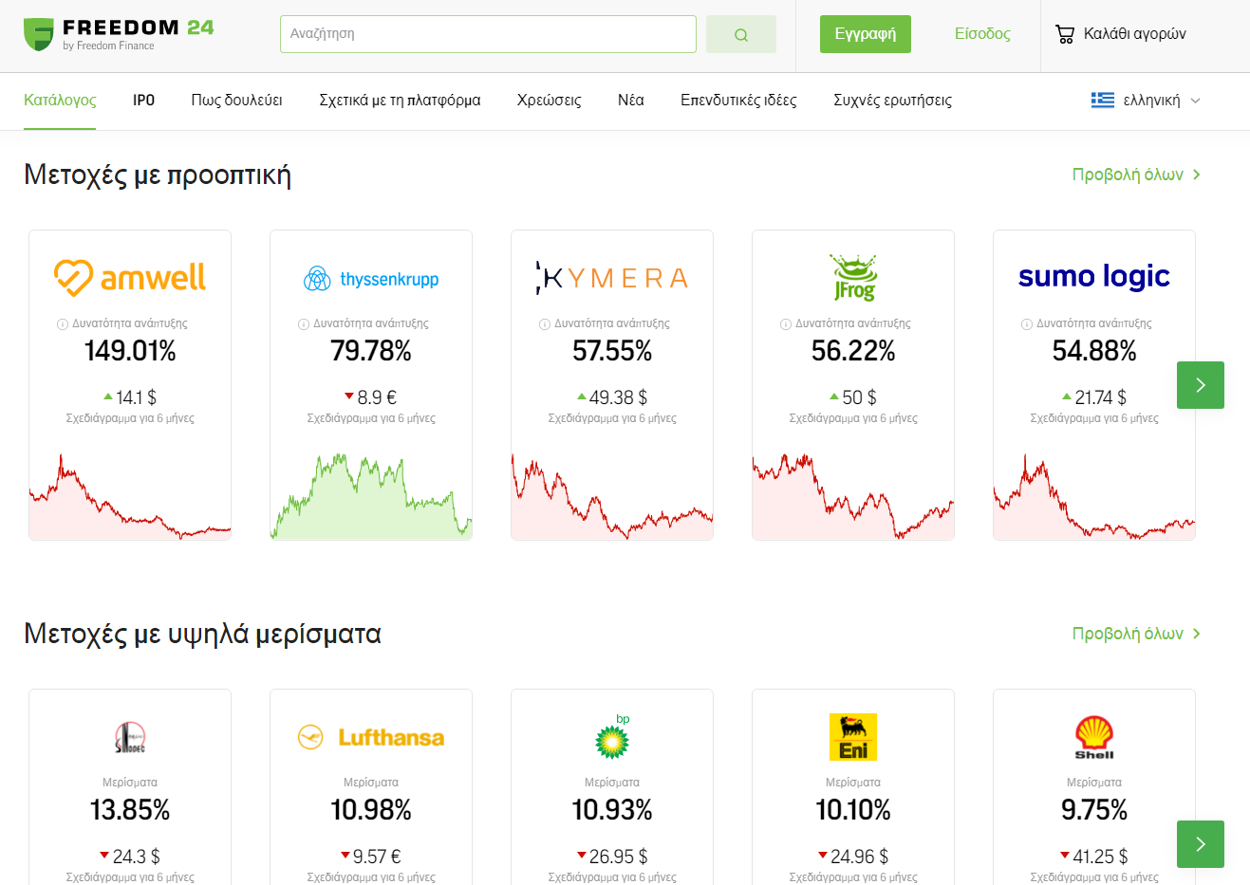1250x885 pixels.
Task: Click the amwell company logo
Action: click(130, 278)
